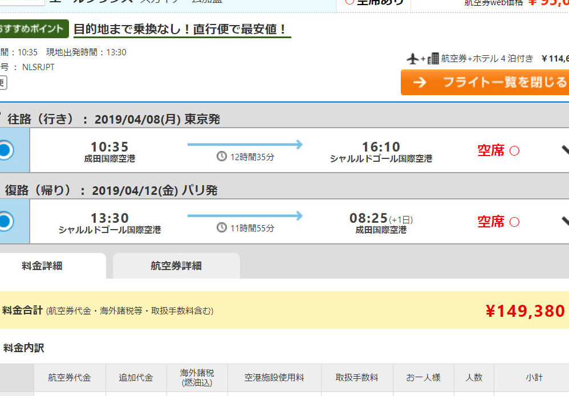Image resolution: width=569 pixels, height=396 pixels.
Task: Click the おすすめポイント green badge
Action: coord(33,29)
